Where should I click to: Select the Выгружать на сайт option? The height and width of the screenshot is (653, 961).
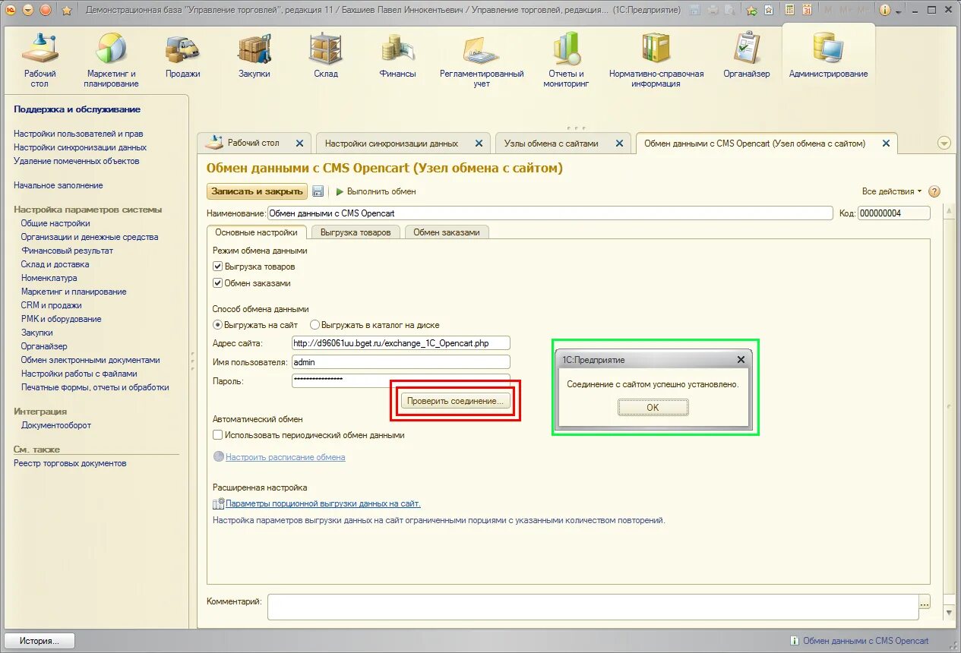coord(219,325)
